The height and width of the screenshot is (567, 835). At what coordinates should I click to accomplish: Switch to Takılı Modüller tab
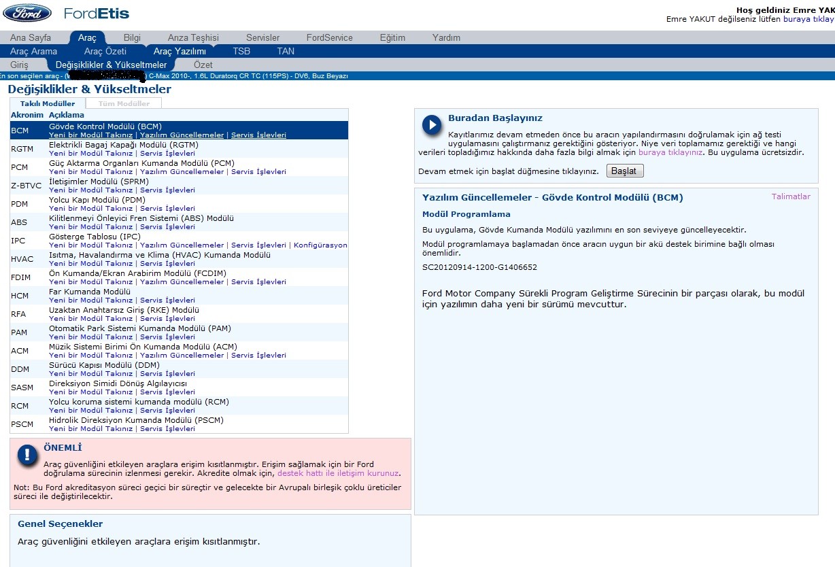48,103
